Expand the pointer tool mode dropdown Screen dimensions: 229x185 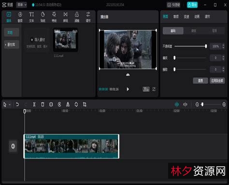10,105
